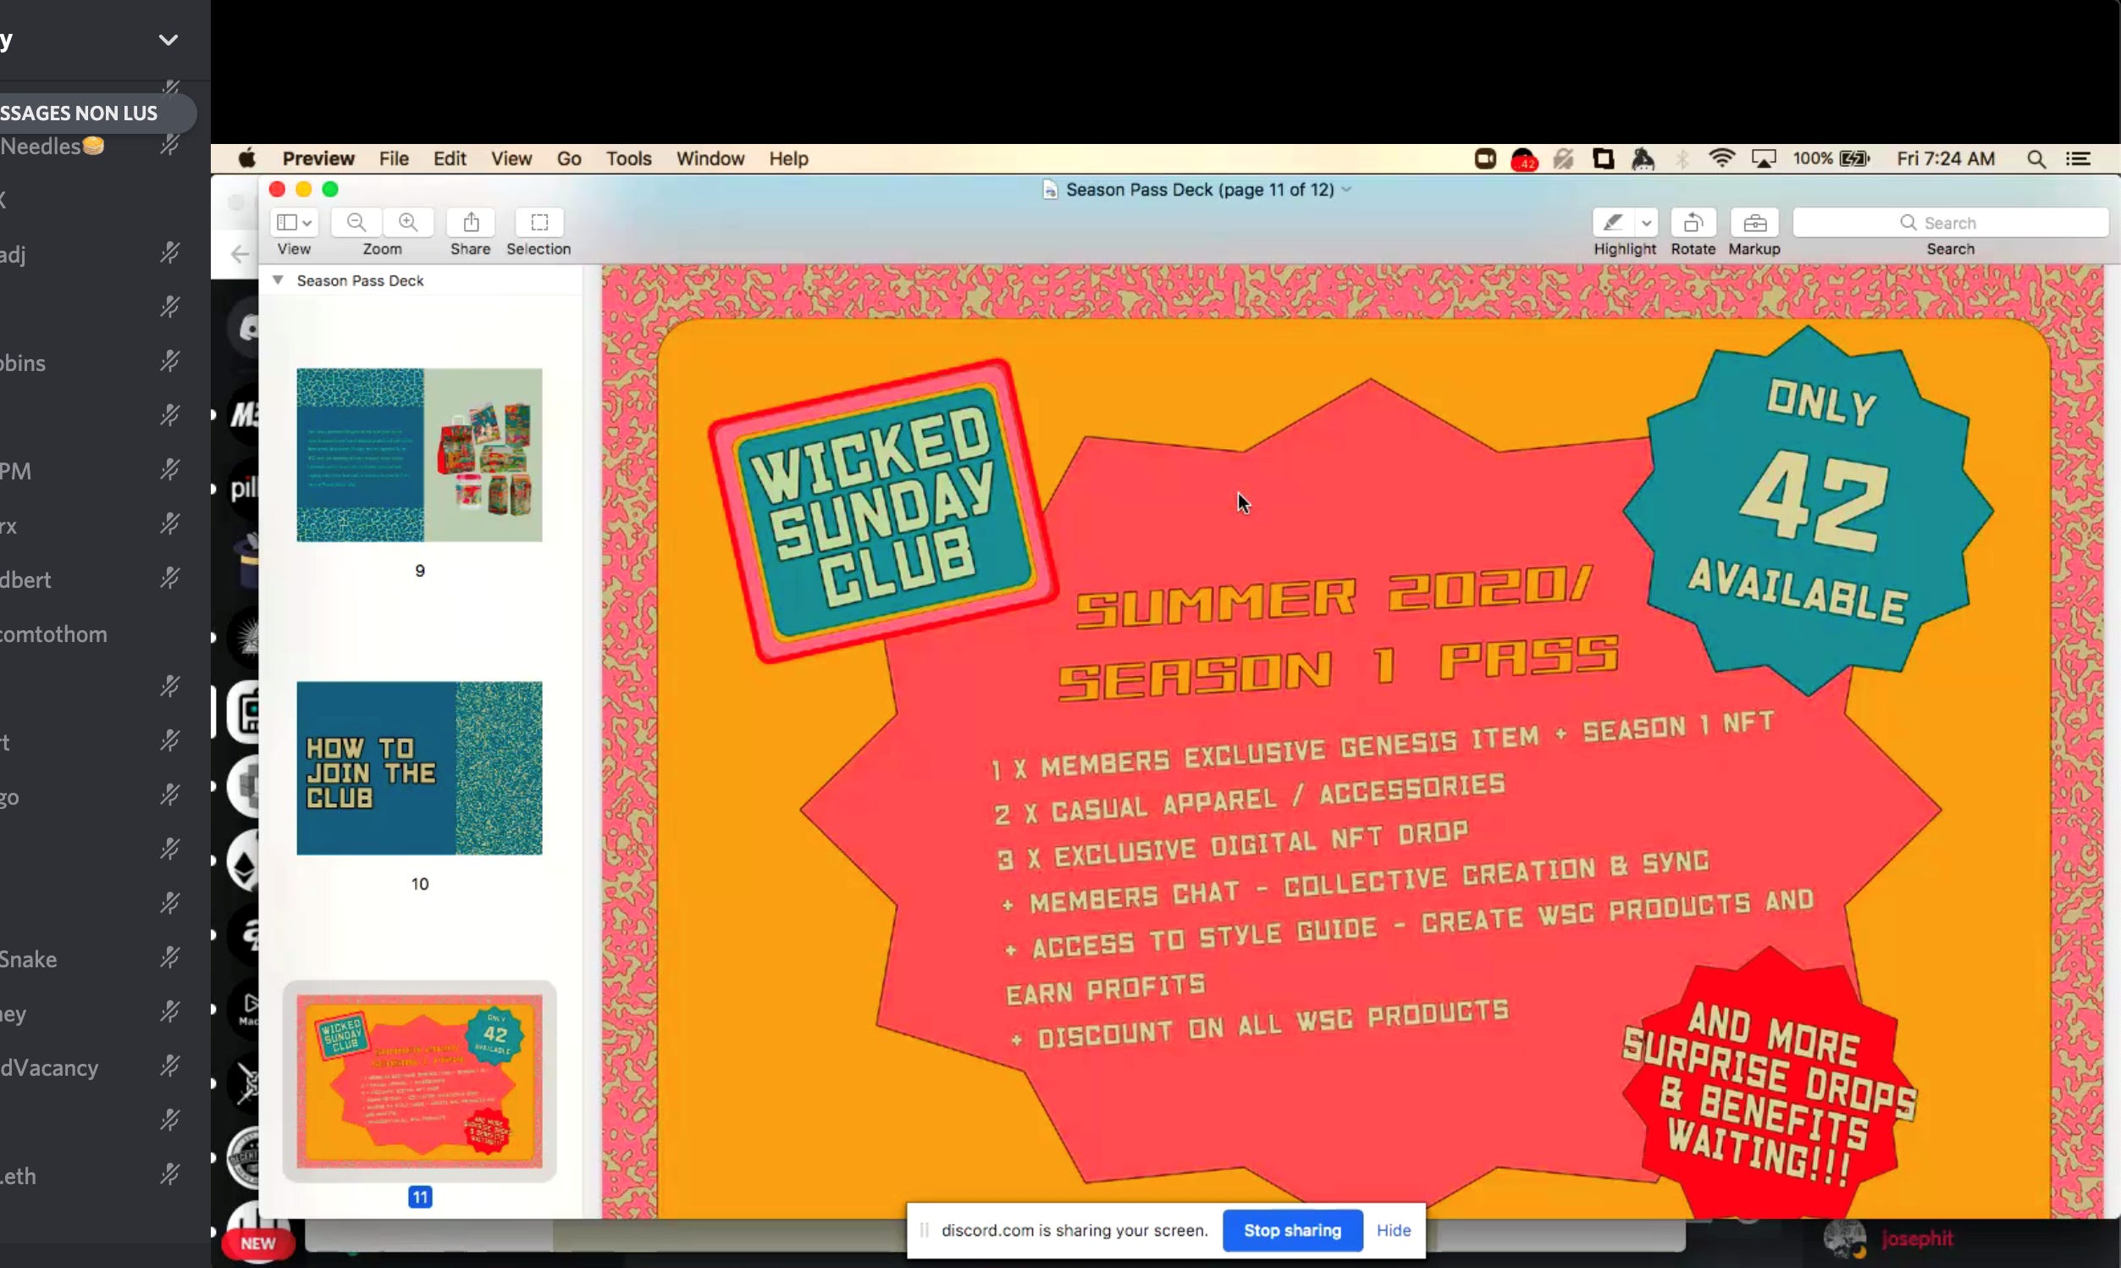Open Spotlight search in menu bar
This screenshot has width=2121, height=1268.
pos(2035,158)
